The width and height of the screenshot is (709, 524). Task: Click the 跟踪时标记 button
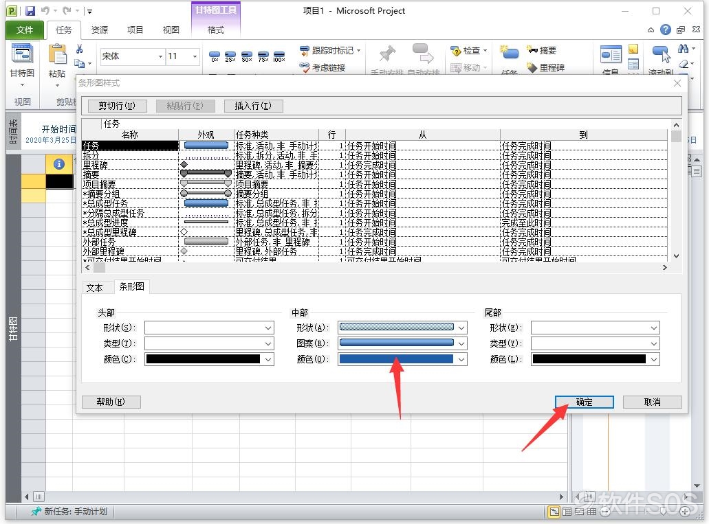pos(330,50)
